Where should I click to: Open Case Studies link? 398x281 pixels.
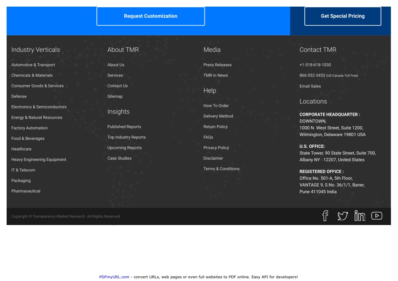(x=119, y=159)
